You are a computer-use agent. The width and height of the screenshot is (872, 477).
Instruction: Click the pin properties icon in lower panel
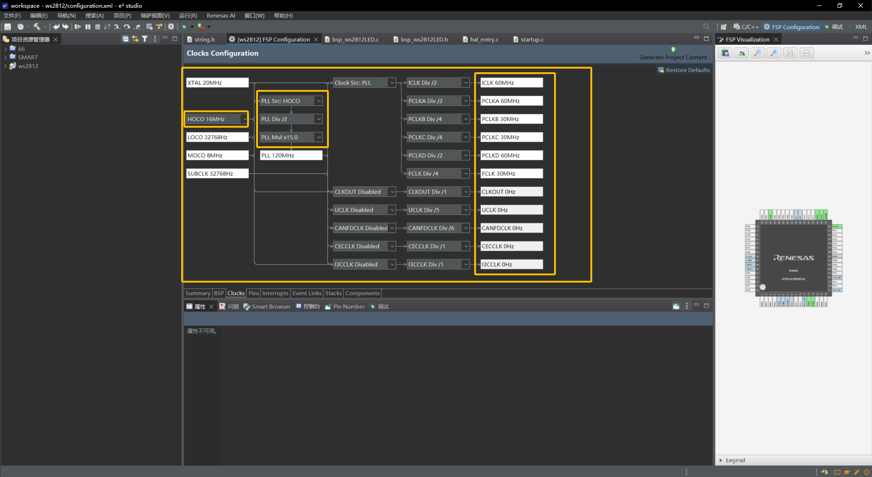(x=676, y=306)
